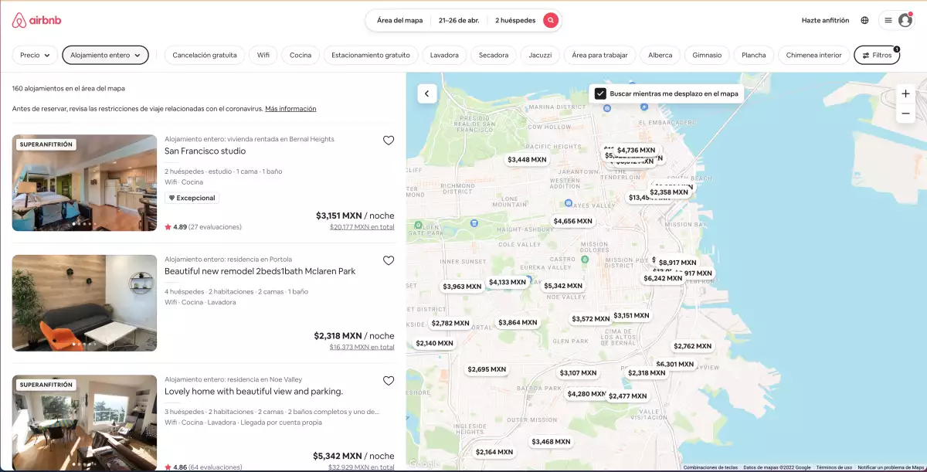Apply the Jacuzzi amenity filter
This screenshot has width=927, height=472.
[538, 55]
